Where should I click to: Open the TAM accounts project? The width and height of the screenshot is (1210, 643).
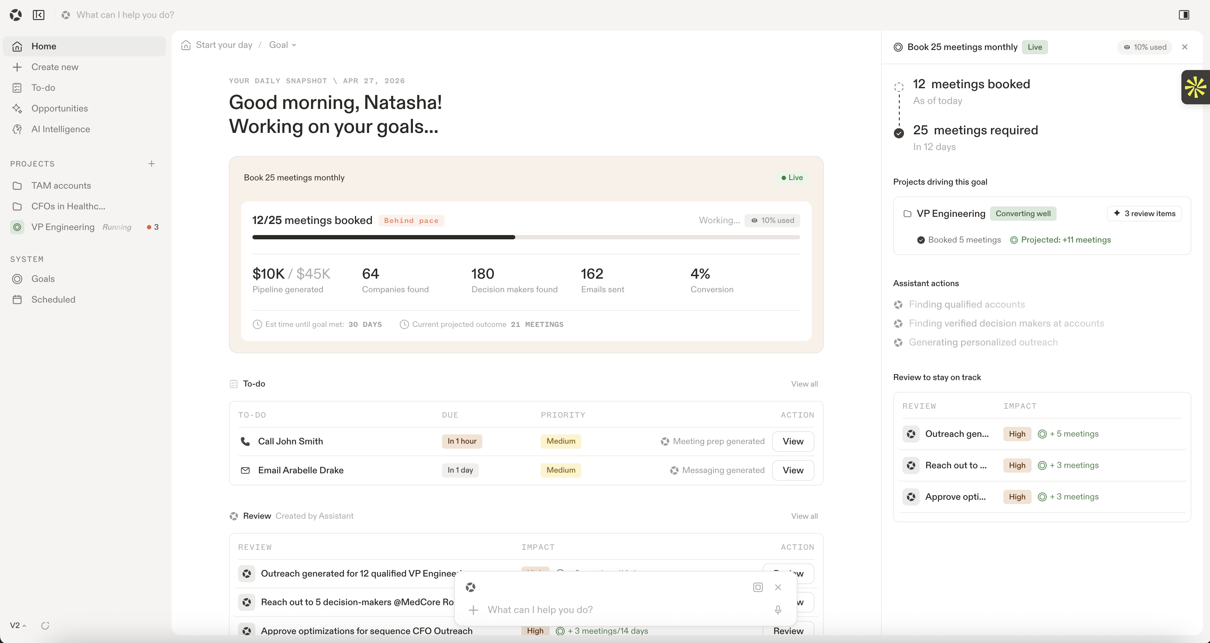84,185
